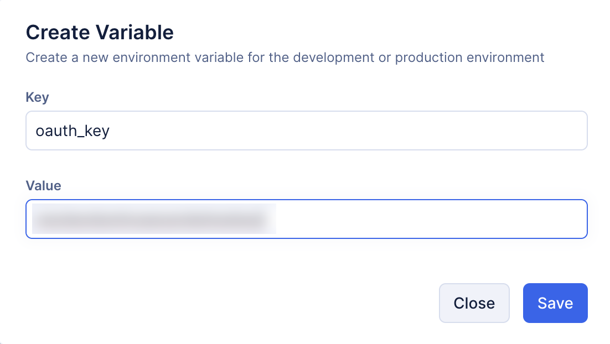This screenshot has width=610, height=344.
Task: Place cursor at start of oauth_key text
Action: tap(36, 131)
